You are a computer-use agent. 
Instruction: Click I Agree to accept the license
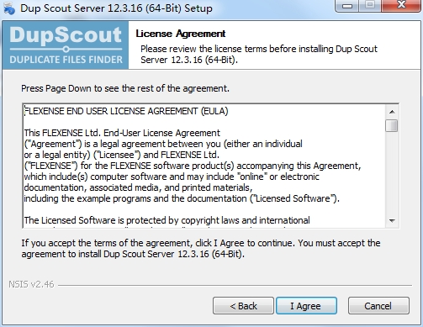[x=306, y=306]
